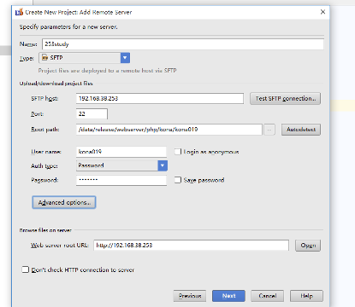The image size is (355, 307).
Task: Cancel the Add Remote Server dialog
Action: coord(268,296)
